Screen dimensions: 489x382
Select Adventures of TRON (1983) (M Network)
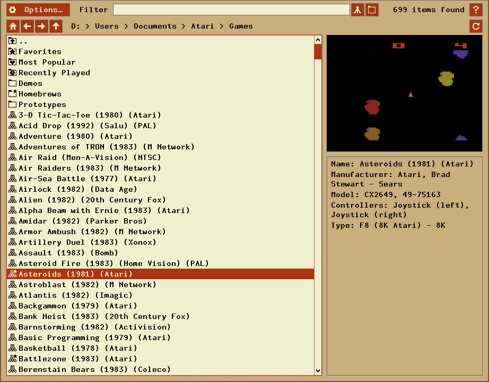[160, 147]
